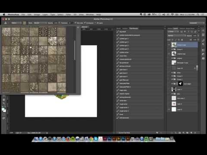Image resolution: width=207 pixels, height=155 pixels.
Task: Click the create new layer icon
Action: pyautogui.click(x=191, y=133)
